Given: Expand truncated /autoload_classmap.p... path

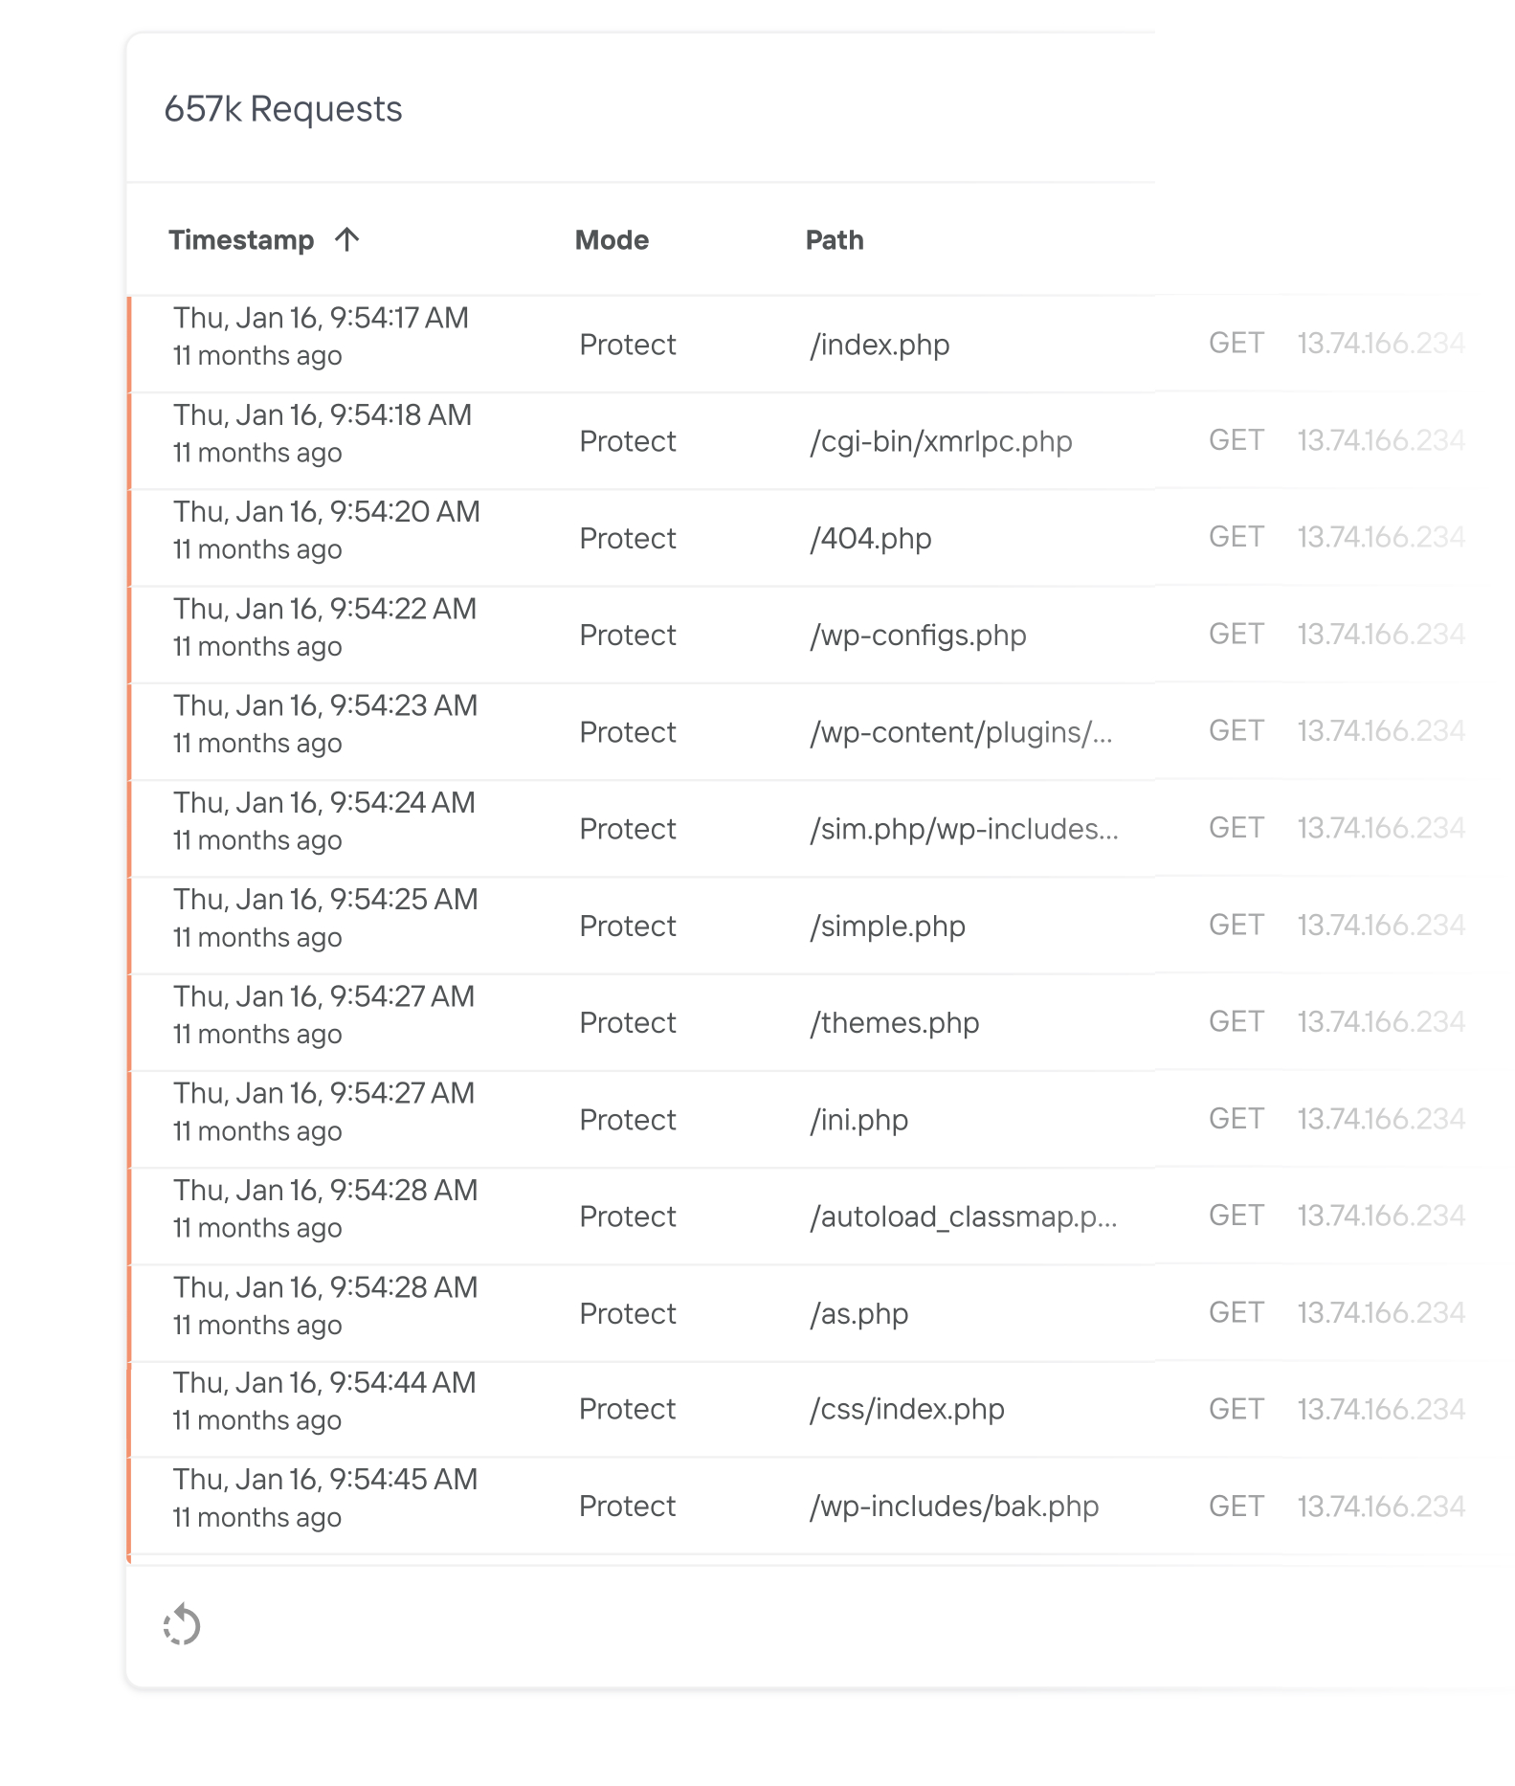Looking at the screenshot, I should (x=964, y=1217).
